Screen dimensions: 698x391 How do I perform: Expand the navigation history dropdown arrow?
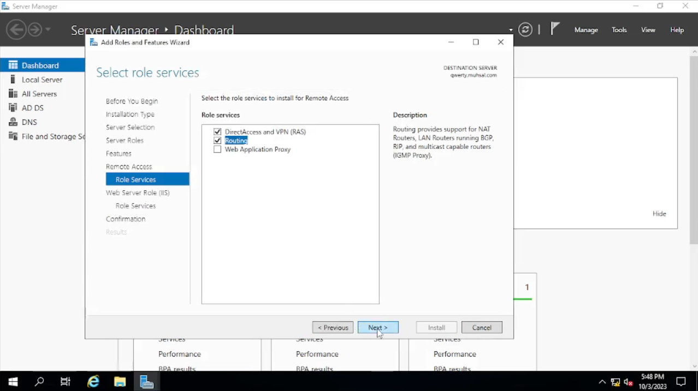(48, 29)
